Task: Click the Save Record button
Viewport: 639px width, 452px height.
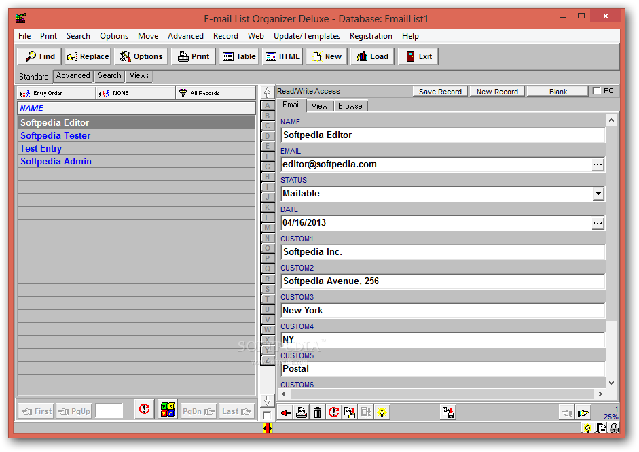Action: pos(440,91)
